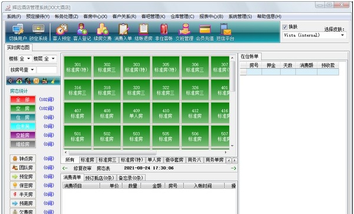Open 非住客帐 non-resident account

[x=164, y=32]
